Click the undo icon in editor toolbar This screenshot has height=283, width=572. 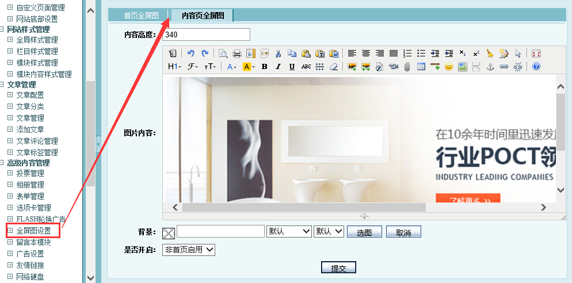[x=191, y=53]
